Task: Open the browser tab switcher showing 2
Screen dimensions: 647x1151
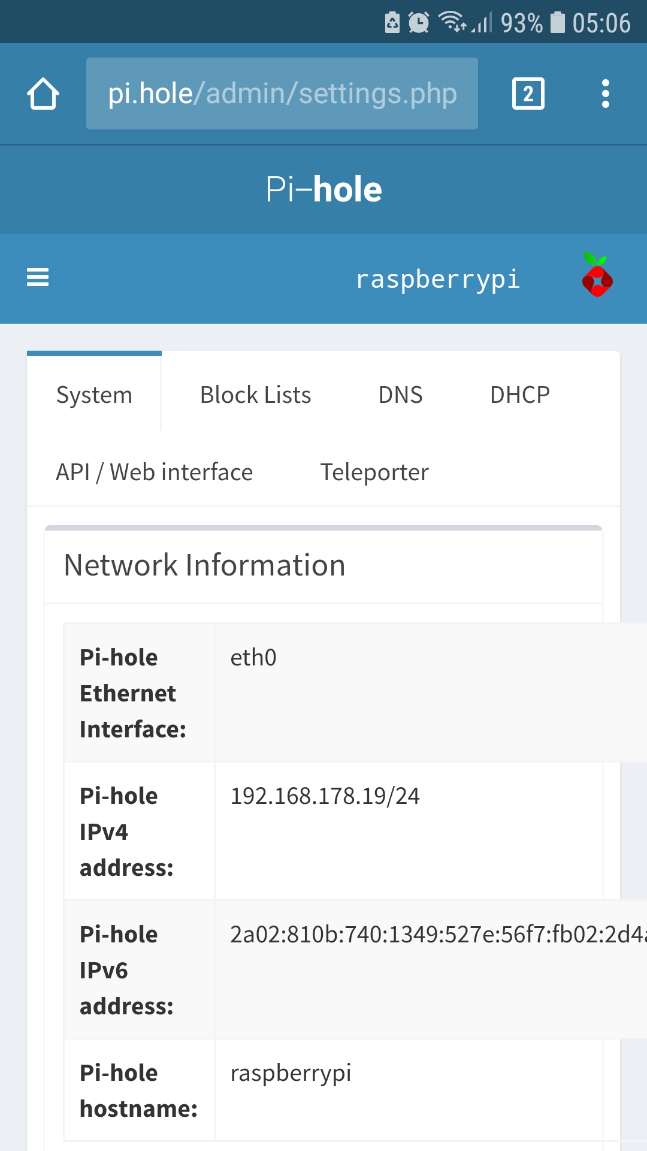Action: pos(528,94)
